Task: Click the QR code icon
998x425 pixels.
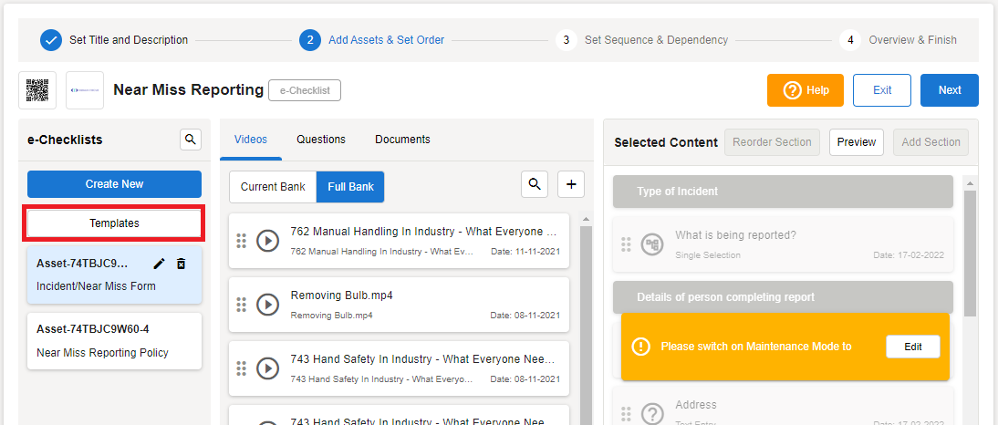Action: point(37,90)
